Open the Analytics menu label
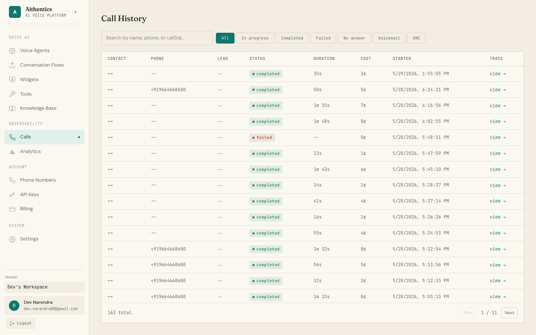536x335 pixels. [x=31, y=151]
